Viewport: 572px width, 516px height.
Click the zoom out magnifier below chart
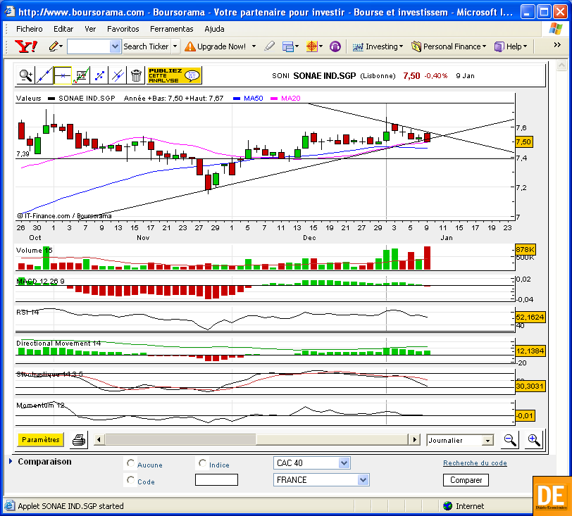click(x=510, y=440)
